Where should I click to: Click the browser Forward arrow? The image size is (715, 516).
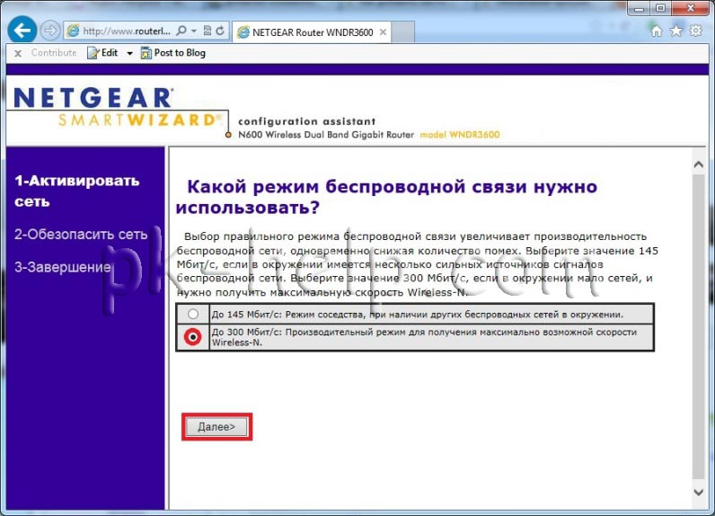coord(49,31)
